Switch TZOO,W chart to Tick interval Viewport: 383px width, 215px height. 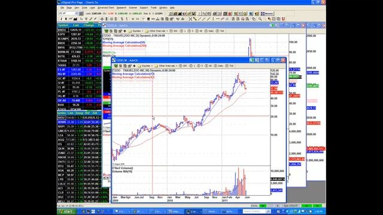click(229, 66)
